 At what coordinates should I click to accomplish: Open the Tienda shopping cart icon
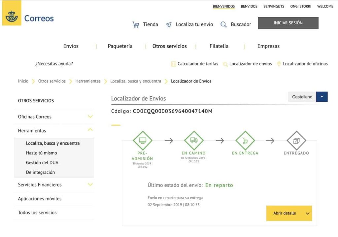(x=136, y=24)
